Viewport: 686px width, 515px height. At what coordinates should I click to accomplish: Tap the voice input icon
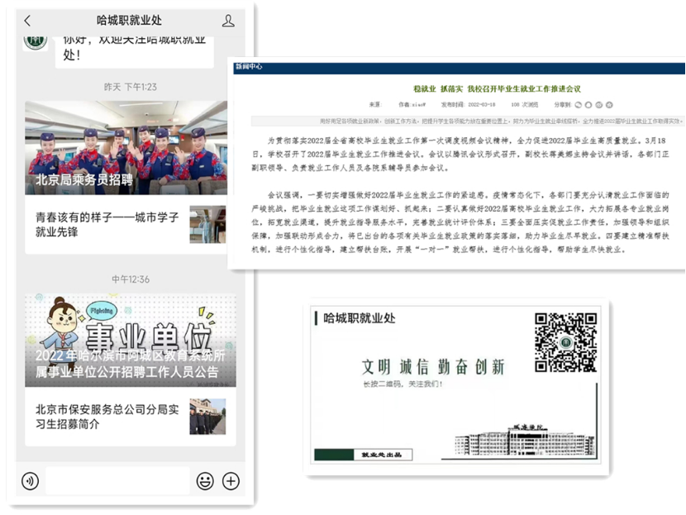pos(31,481)
